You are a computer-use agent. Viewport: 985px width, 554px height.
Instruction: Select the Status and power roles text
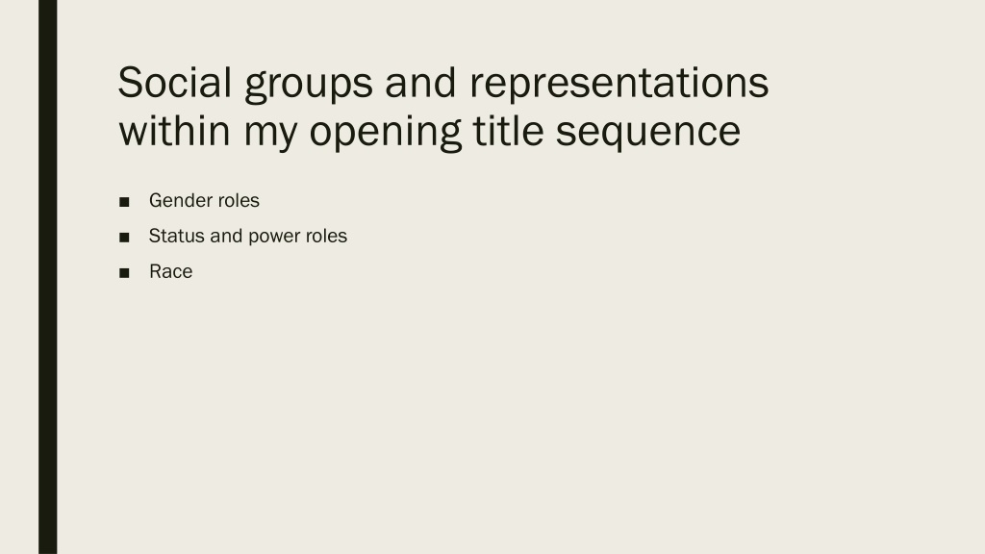click(x=248, y=237)
